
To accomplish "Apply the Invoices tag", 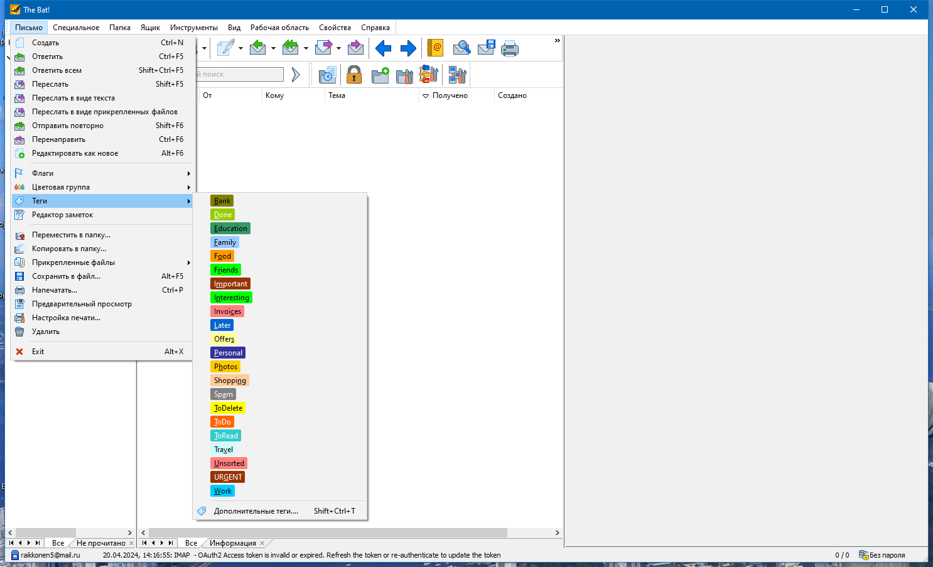I will 227,311.
